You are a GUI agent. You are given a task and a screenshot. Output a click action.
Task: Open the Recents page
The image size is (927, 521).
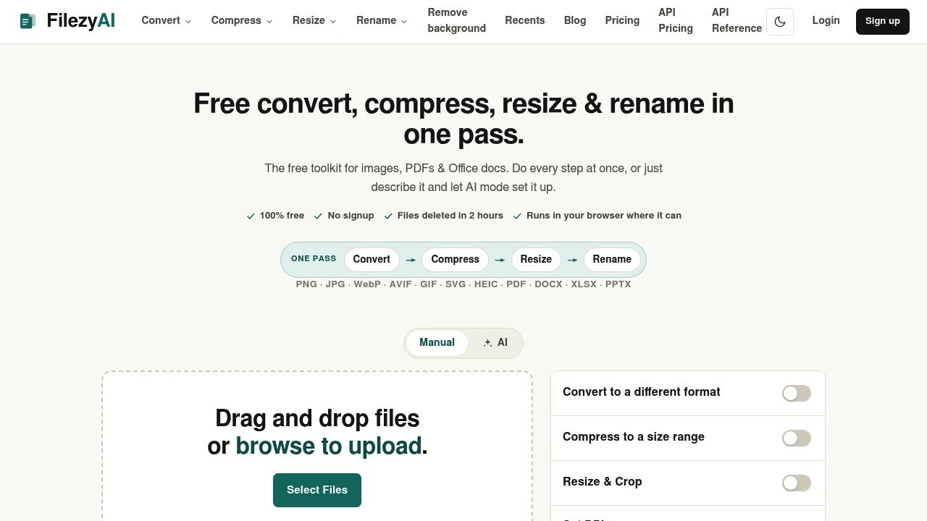pyautogui.click(x=525, y=20)
